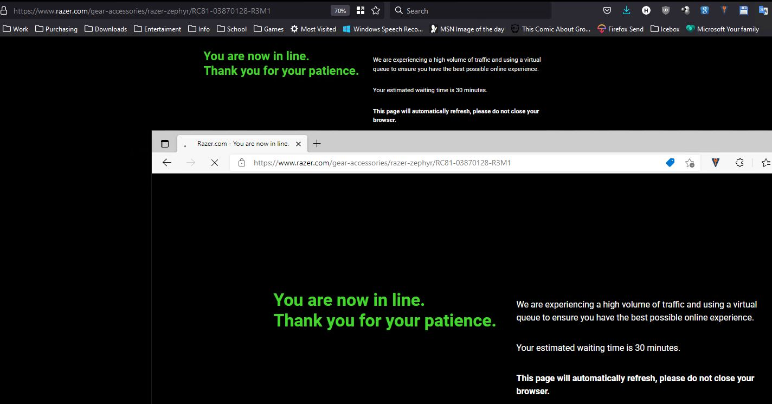Click the white H extension icon
Screen dimensions: 772x404
pyautogui.click(x=646, y=10)
